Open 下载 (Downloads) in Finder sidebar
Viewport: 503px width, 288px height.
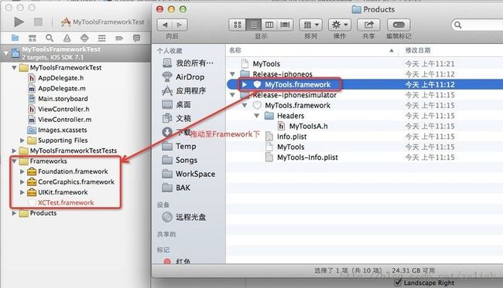176,132
